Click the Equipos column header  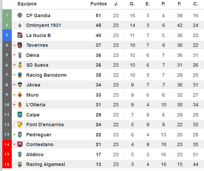click(27, 4)
